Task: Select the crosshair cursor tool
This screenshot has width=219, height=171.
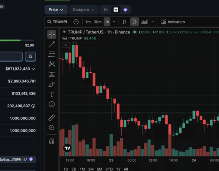Action: tap(51, 34)
